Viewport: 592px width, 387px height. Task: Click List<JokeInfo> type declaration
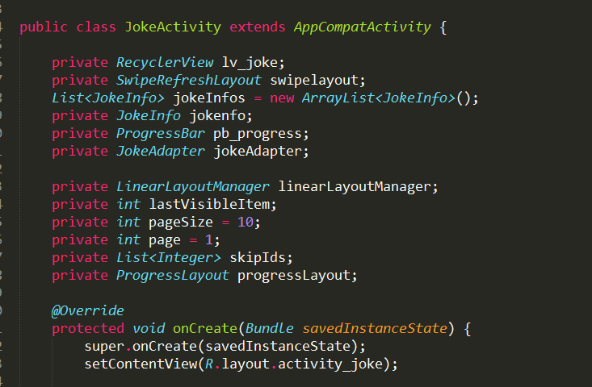(x=108, y=98)
